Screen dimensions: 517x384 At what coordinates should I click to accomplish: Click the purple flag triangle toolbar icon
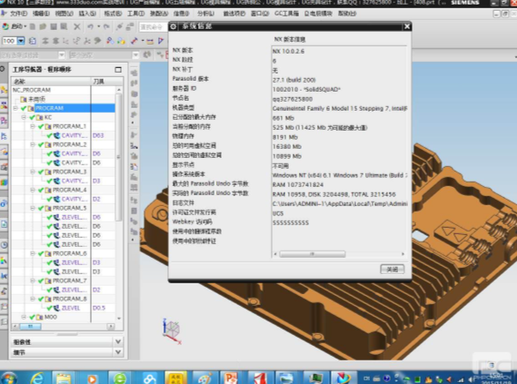(x=161, y=41)
